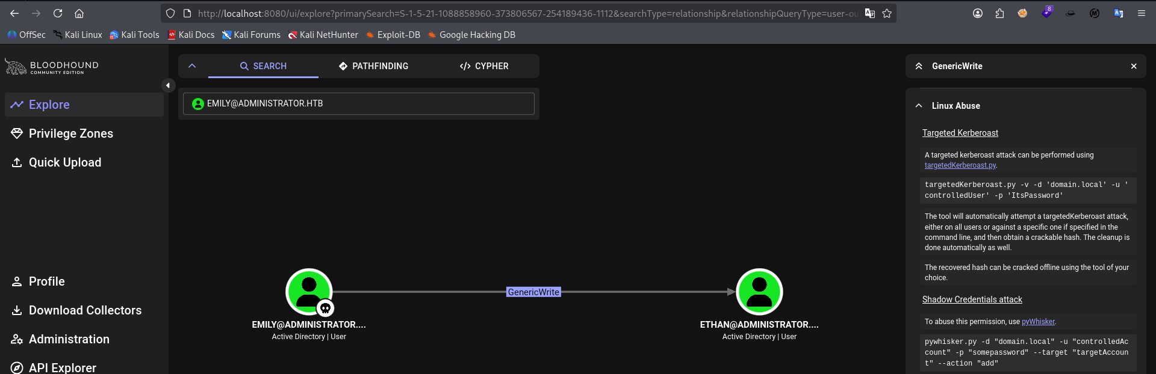Open the browser hamburger menu
Image resolution: width=1156 pixels, height=374 pixels.
(x=1141, y=13)
